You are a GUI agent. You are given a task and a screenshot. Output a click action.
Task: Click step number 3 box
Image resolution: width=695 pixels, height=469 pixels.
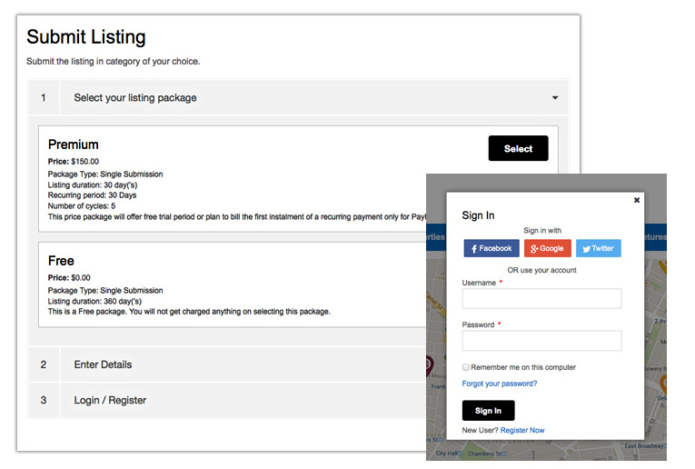(x=44, y=400)
